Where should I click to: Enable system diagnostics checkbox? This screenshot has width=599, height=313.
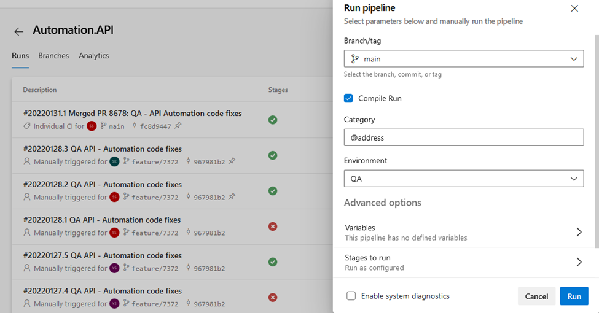pos(351,296)
